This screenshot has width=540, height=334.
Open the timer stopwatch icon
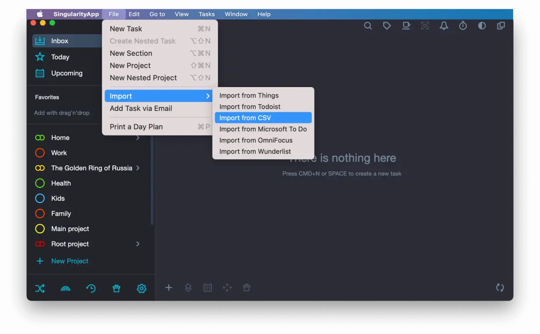tap(463, 26)
